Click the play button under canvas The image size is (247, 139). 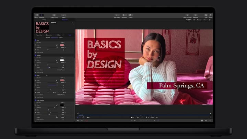pos(135,120)
